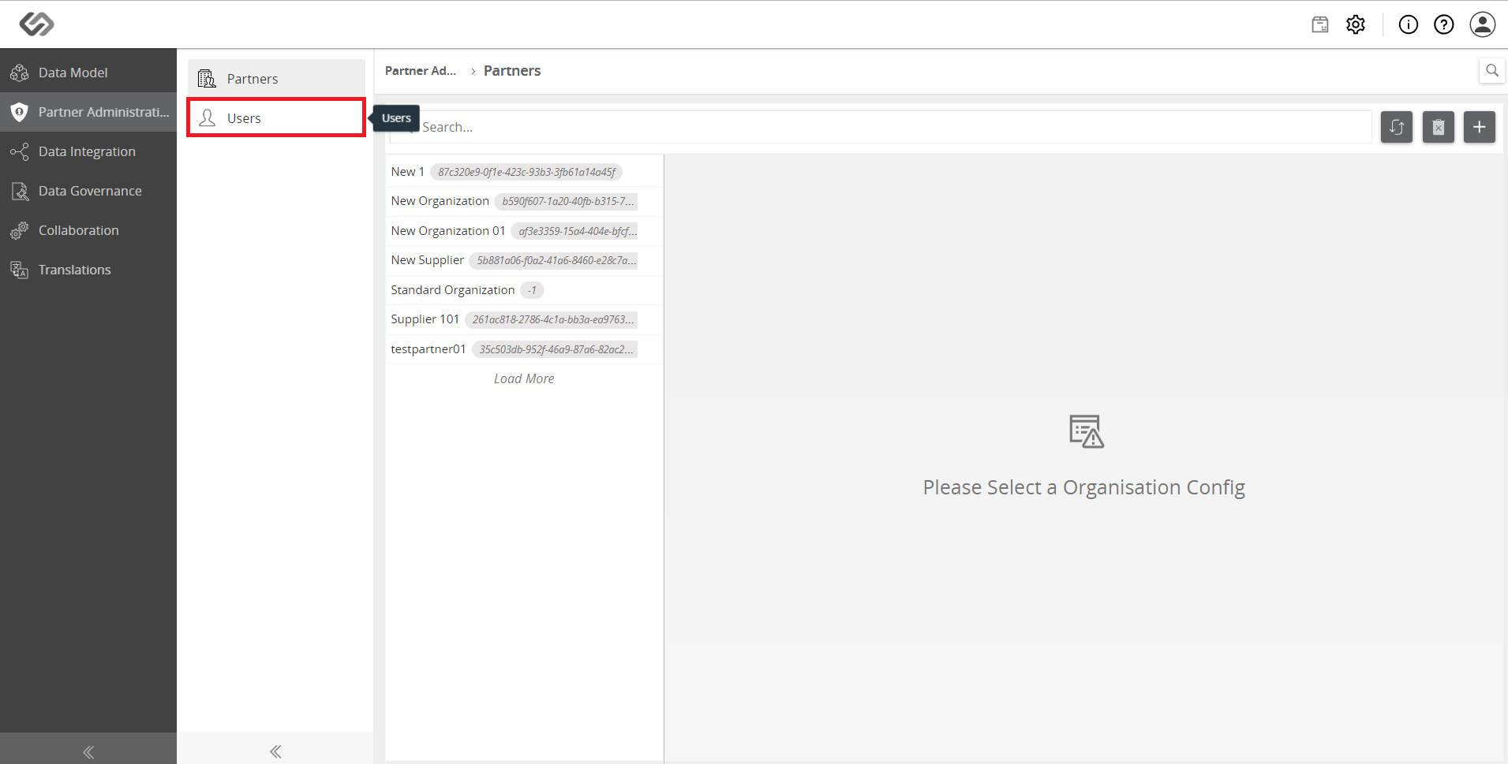Select 'Standard Organization' partner row

[x=524, y=290]
